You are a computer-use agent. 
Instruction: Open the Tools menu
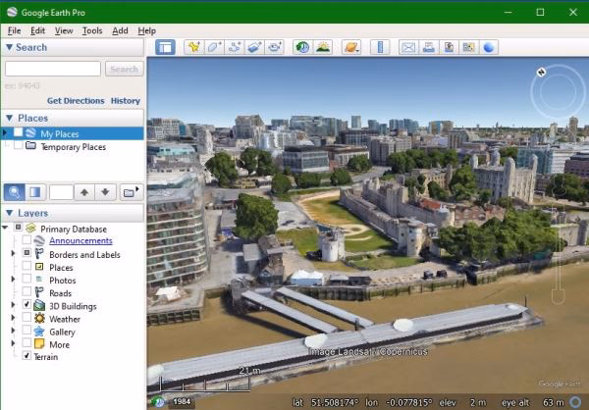(x=92, y=30)
